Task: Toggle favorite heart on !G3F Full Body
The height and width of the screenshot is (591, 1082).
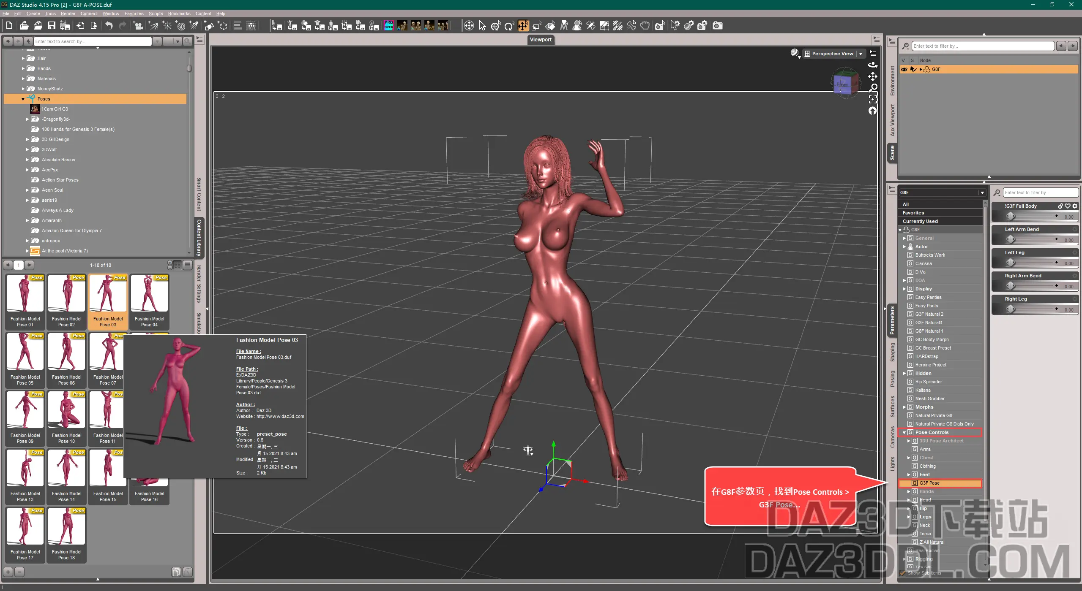Action: point(1068,206)
